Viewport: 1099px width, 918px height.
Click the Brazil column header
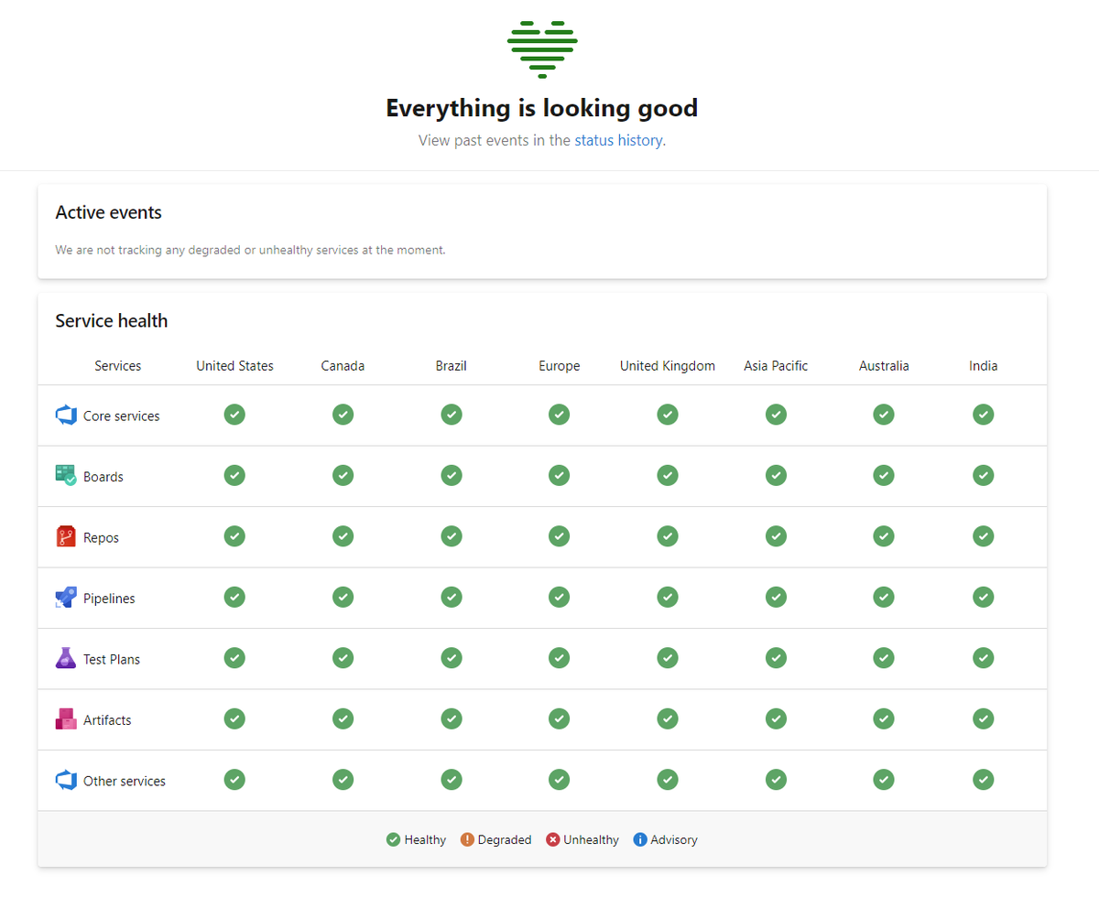[452, 366]
